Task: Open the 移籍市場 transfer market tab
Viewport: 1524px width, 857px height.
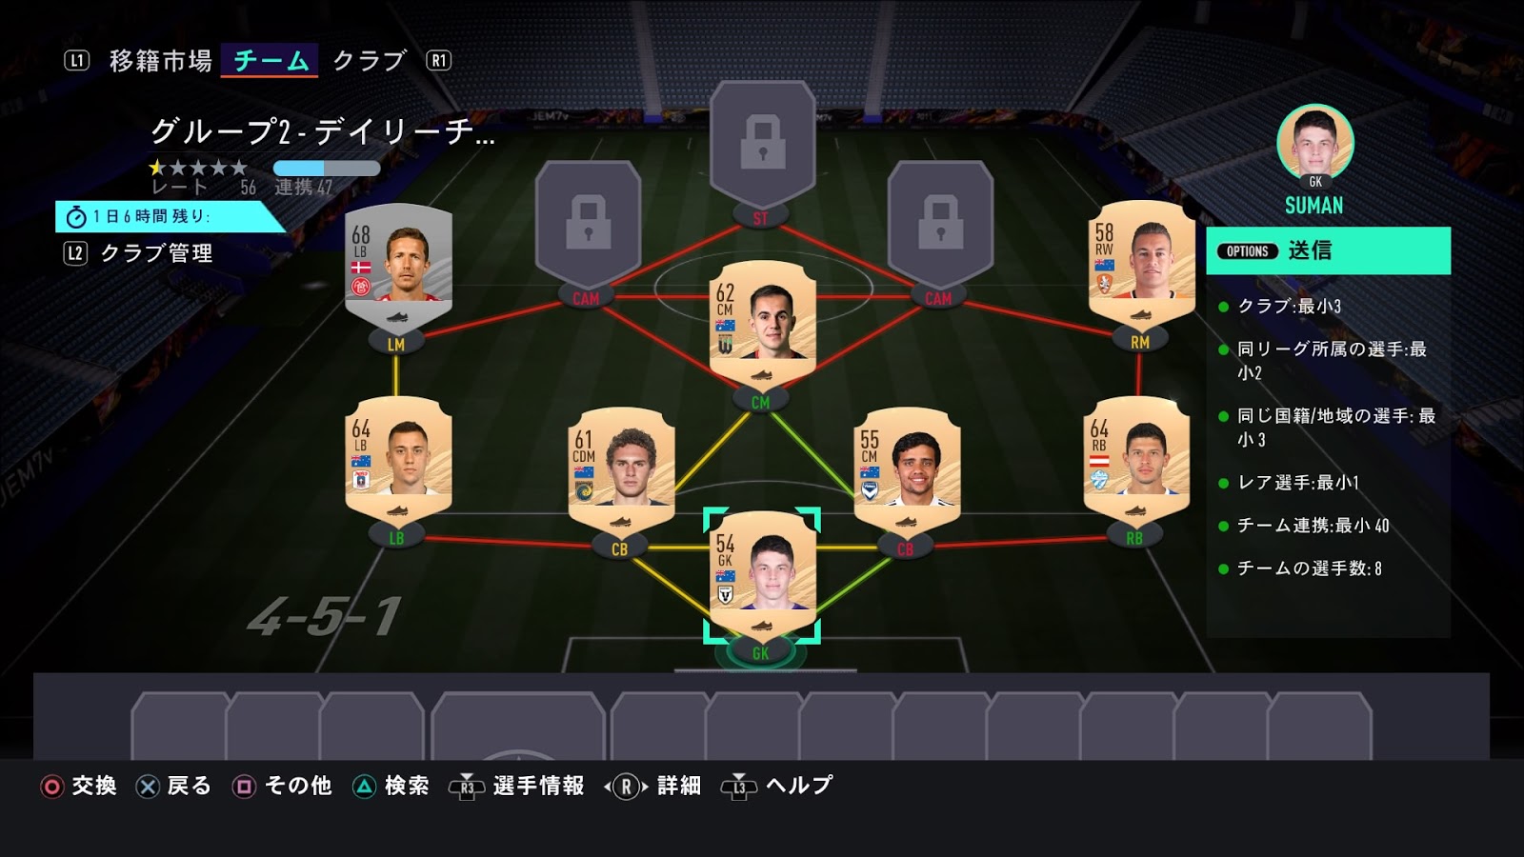Action: [161, 61]
